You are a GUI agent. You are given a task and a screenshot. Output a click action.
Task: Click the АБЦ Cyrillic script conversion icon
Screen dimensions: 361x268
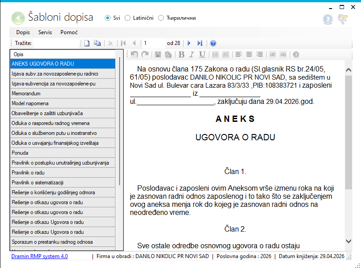pyautogui.click(x=283, y=54)
